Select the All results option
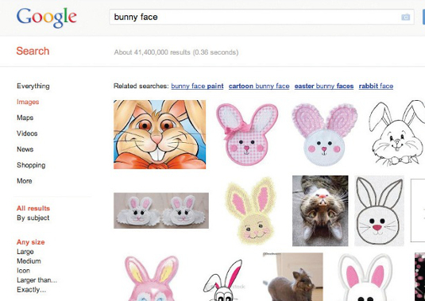This screenshot has height=301, width=425. [x=33, y=208]
